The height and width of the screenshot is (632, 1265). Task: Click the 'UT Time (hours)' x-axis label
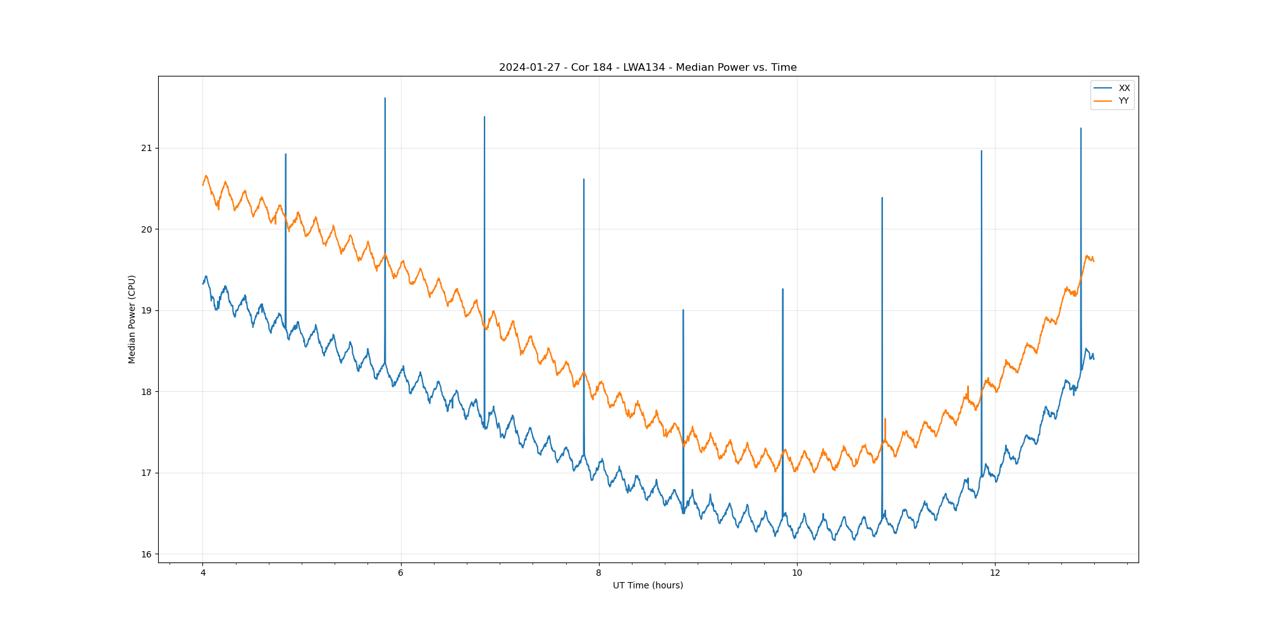[x=648, y=585]
